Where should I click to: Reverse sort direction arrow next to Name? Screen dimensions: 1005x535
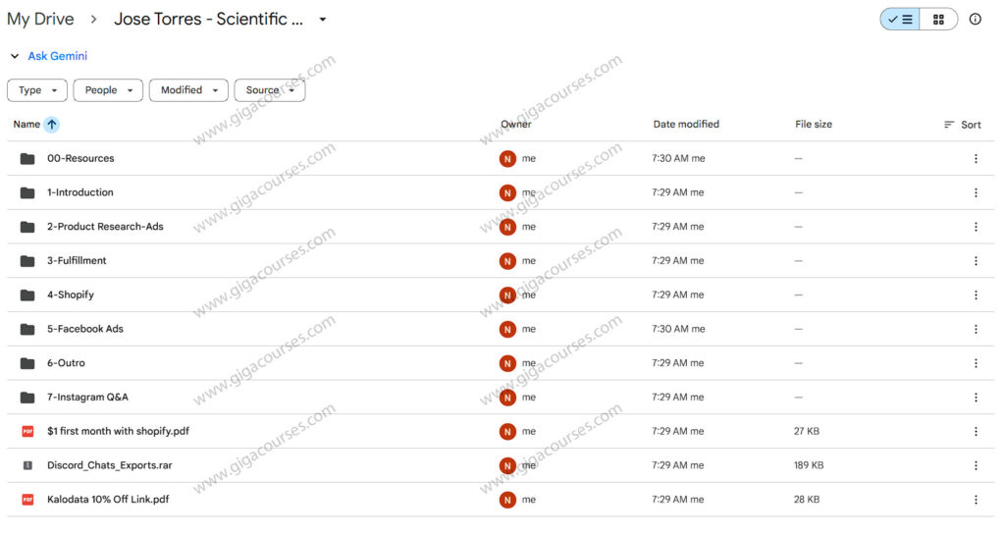point(52,125)
